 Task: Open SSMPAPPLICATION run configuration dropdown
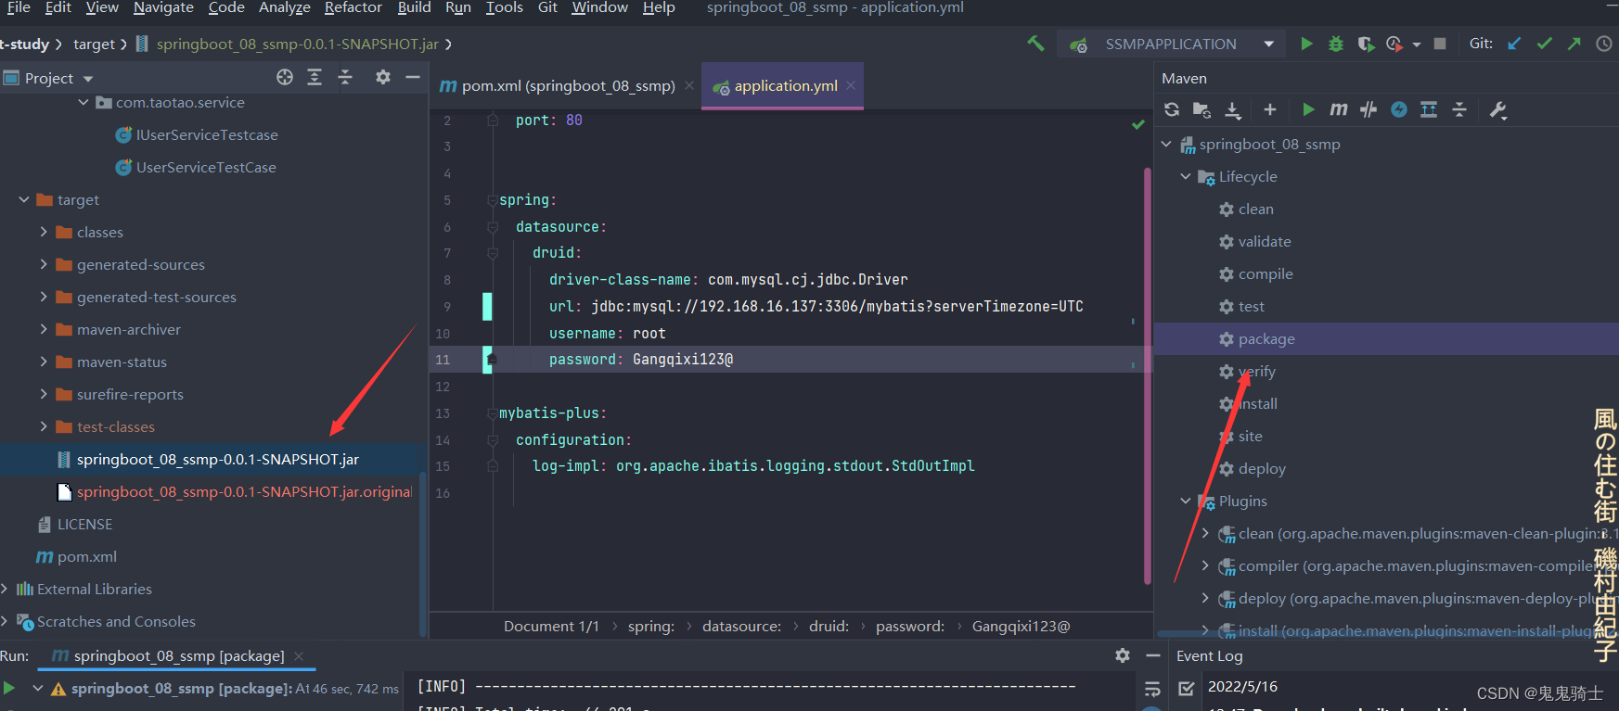pyautogui.click(x=1268, y=44)
